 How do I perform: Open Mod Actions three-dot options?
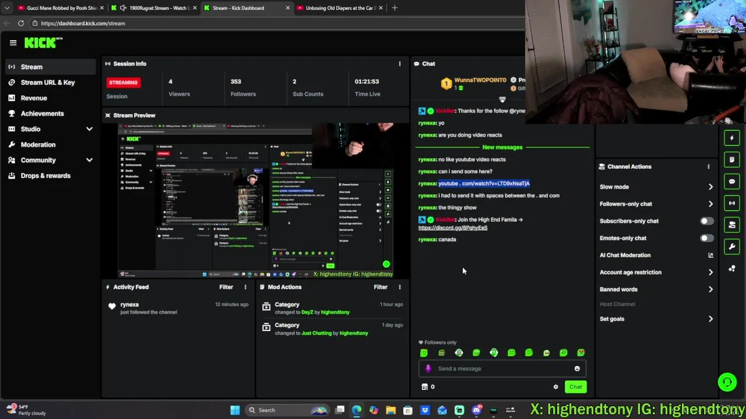[399, 287]
